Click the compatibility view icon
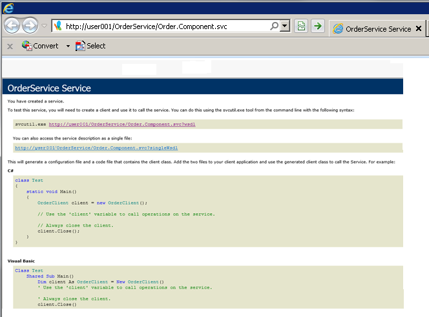The image size is (429, 317). (x=301, y=26)
